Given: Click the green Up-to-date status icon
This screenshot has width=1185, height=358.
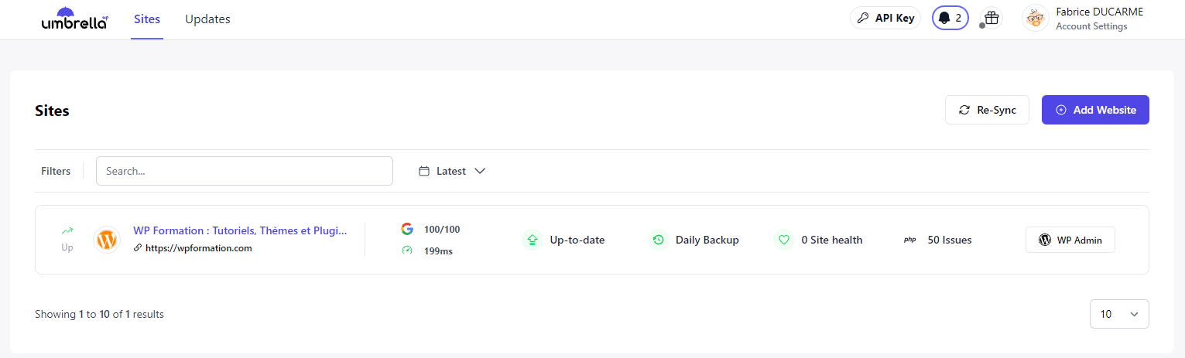Looking at the screenshot, I should (x=533, y=240).
